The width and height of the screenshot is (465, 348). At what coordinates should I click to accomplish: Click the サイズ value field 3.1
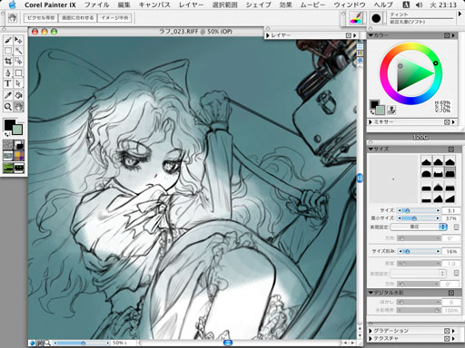451,210
